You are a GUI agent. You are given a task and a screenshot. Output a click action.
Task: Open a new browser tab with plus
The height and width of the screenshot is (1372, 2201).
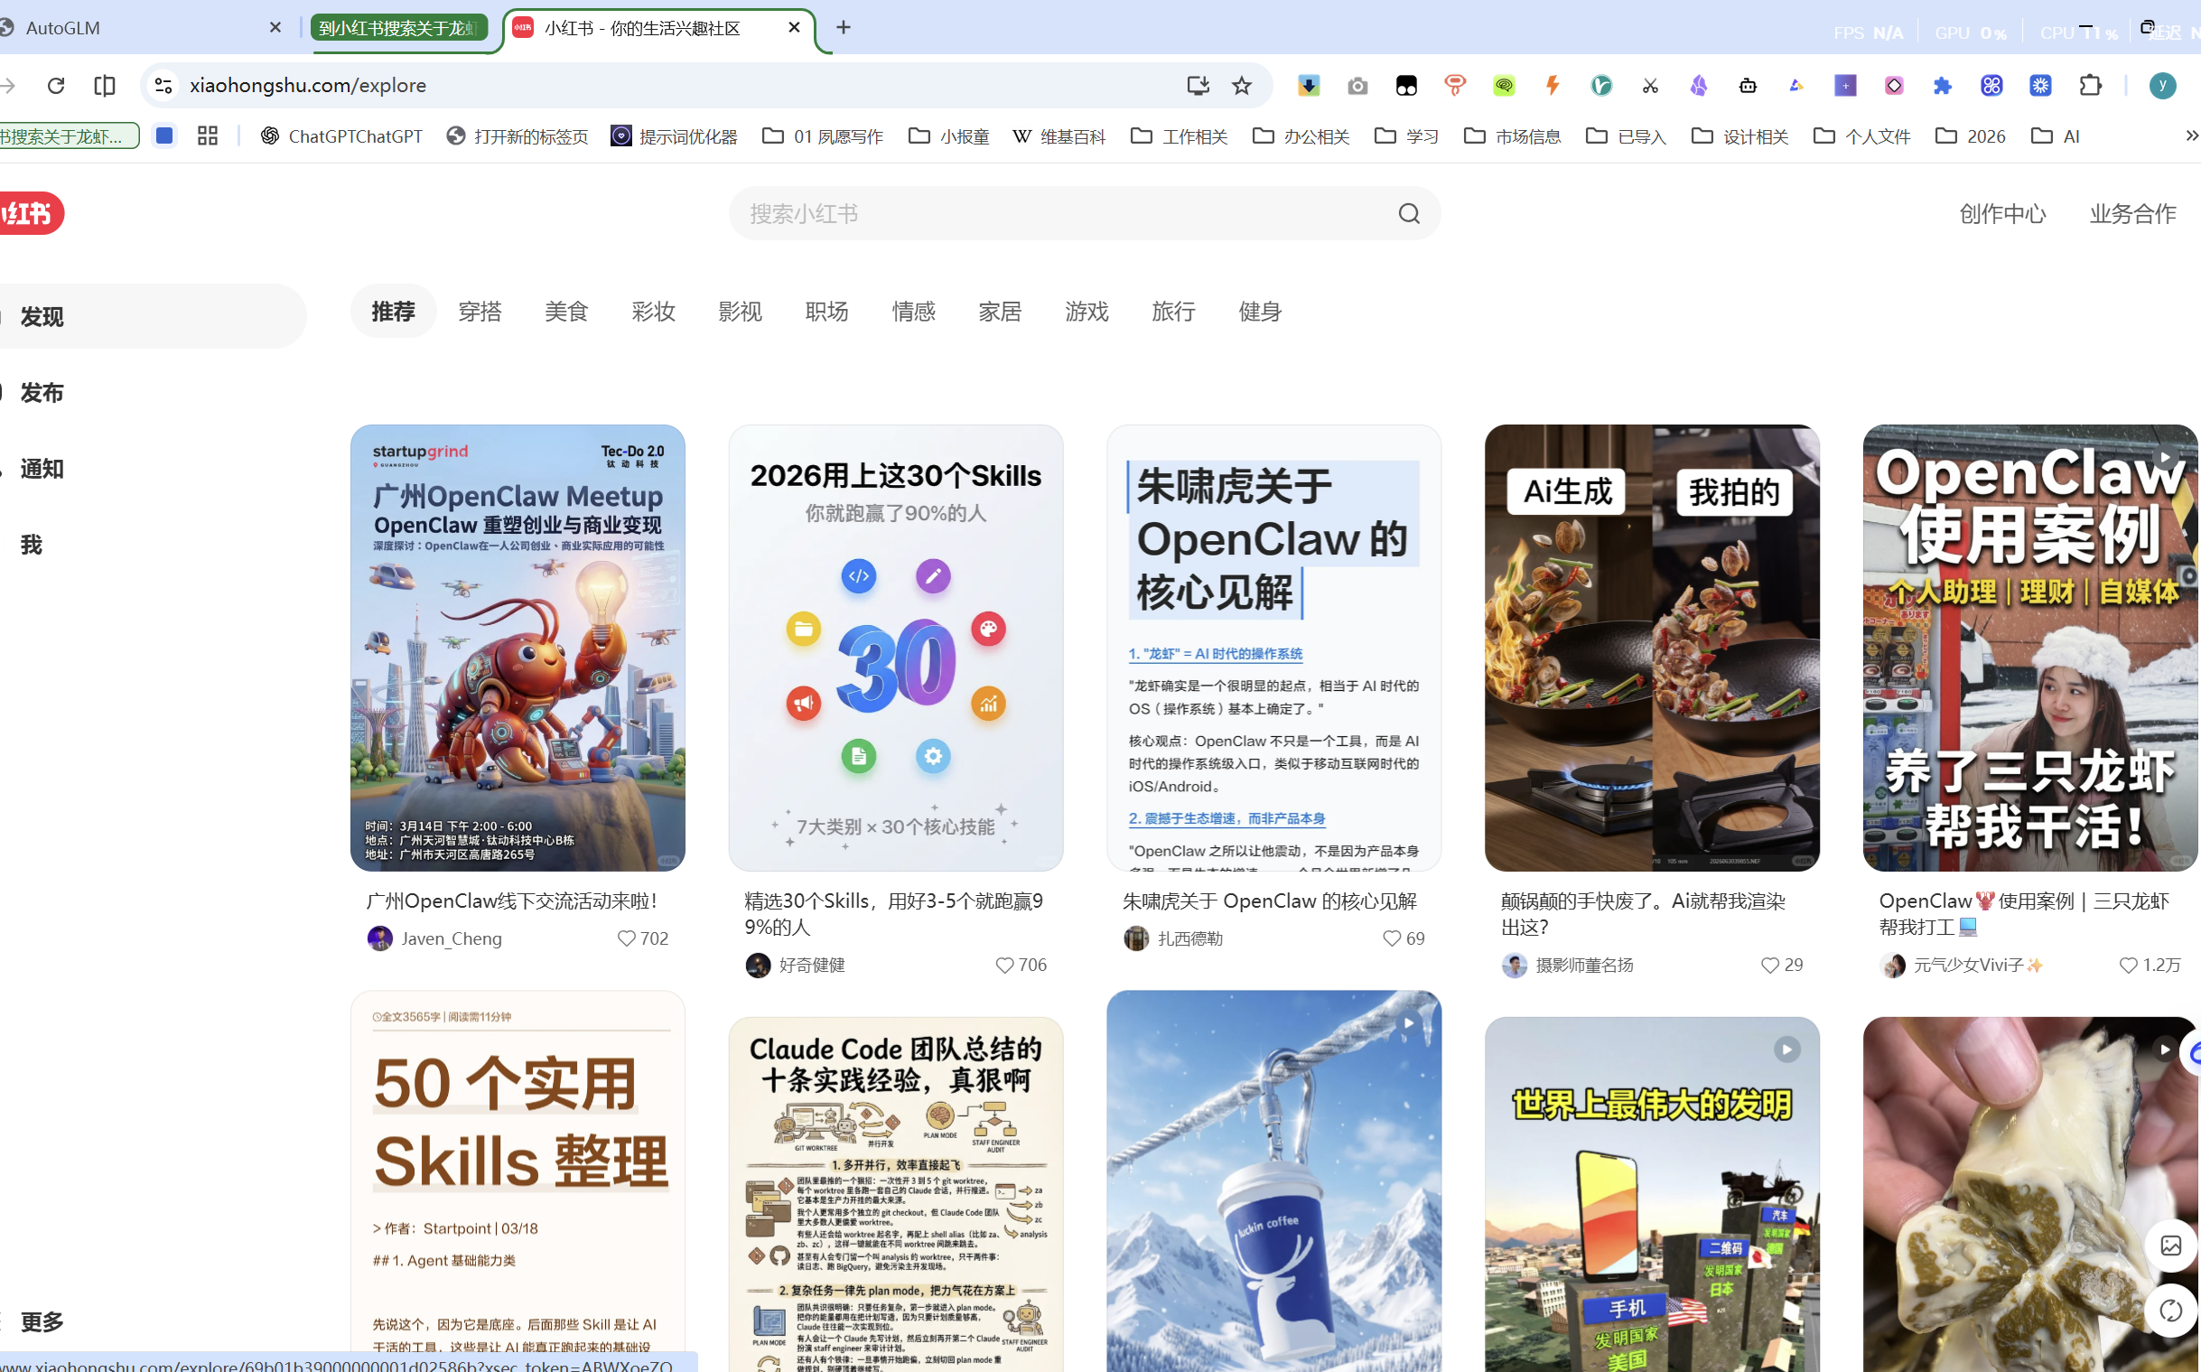[x=843, y=27]
